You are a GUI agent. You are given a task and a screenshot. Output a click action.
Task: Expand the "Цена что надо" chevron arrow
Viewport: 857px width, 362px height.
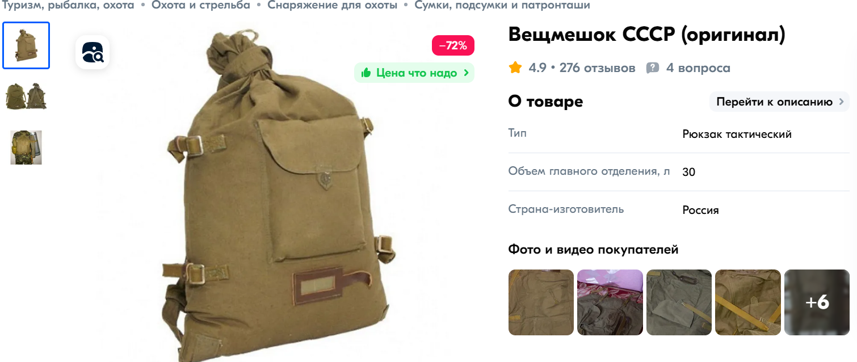pos(467,73)
